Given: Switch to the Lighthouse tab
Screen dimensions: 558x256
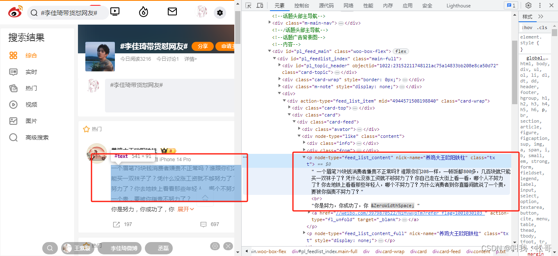Looking at the screenshot, I should coord(458,5).
